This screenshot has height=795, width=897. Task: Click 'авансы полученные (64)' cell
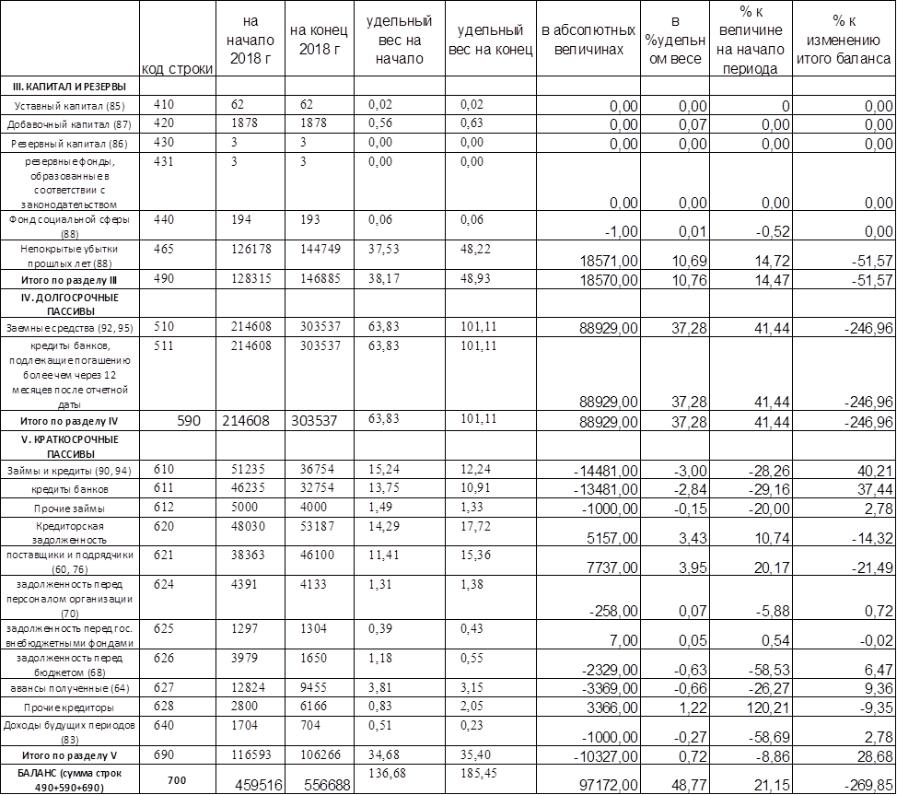pos(70,687)
